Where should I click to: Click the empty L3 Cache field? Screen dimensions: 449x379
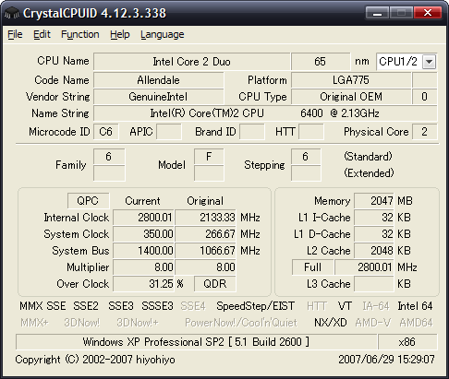pyautogui.click(x=374, y=284)
